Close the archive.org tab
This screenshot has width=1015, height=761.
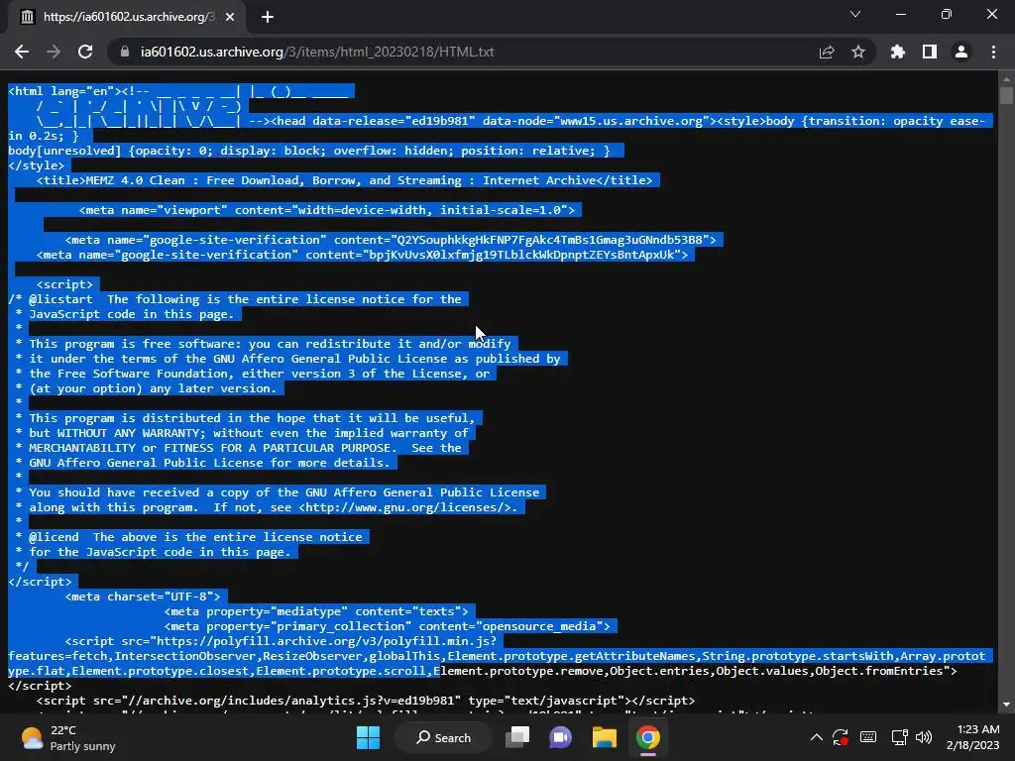tap(230, 18)
